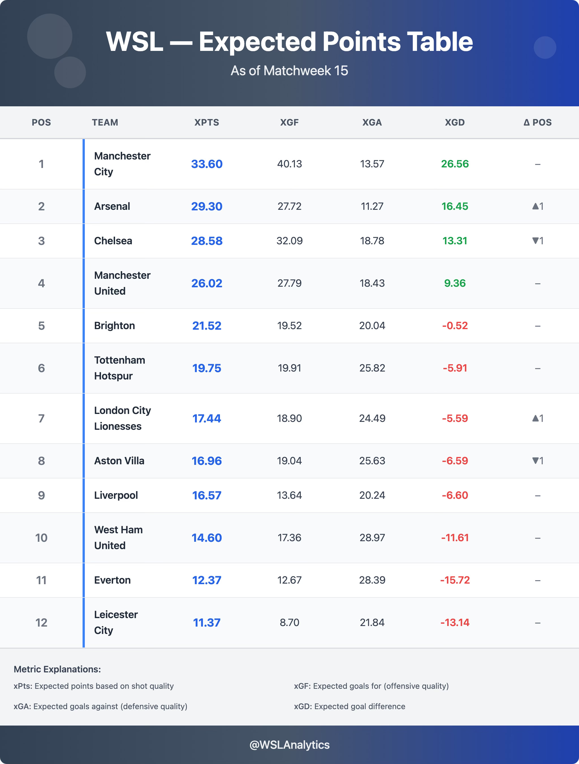
Task: Click the Metric Explanations heading
Action: pyautogui.click(x=57, y=669)
